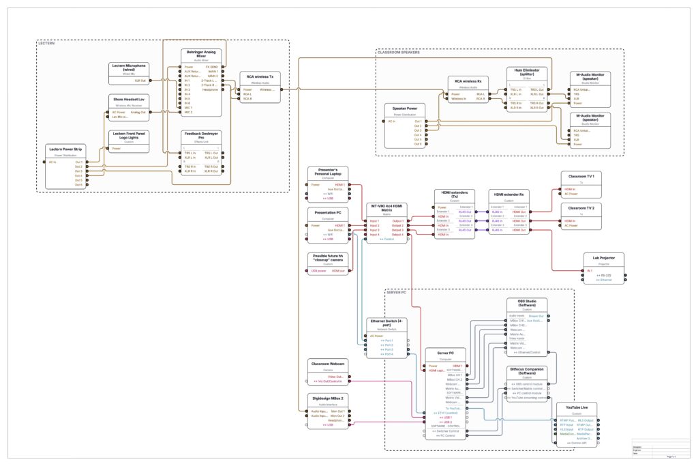698x466 pixels.
Task: Select the RCA wireless Tx block
Action: pyautogui.click(x=260, y=87)
